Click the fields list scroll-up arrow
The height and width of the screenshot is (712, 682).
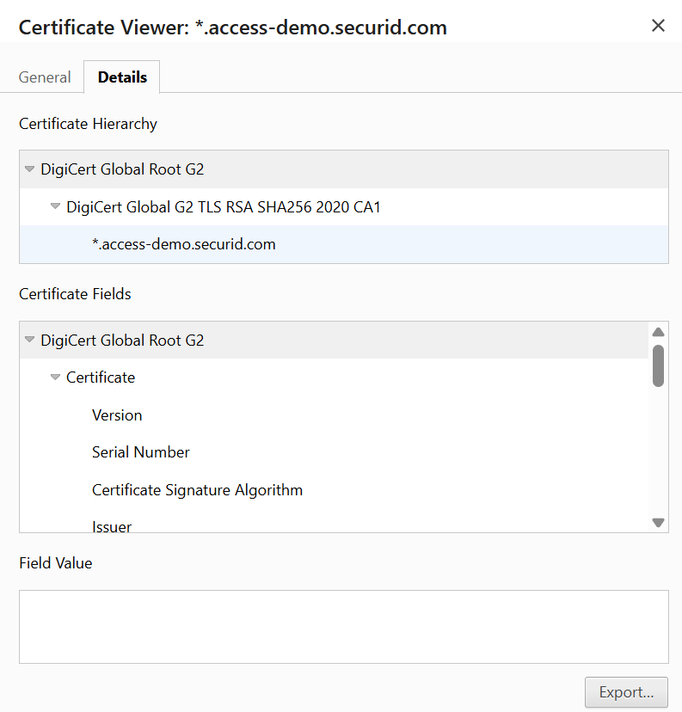click(659, 332)
